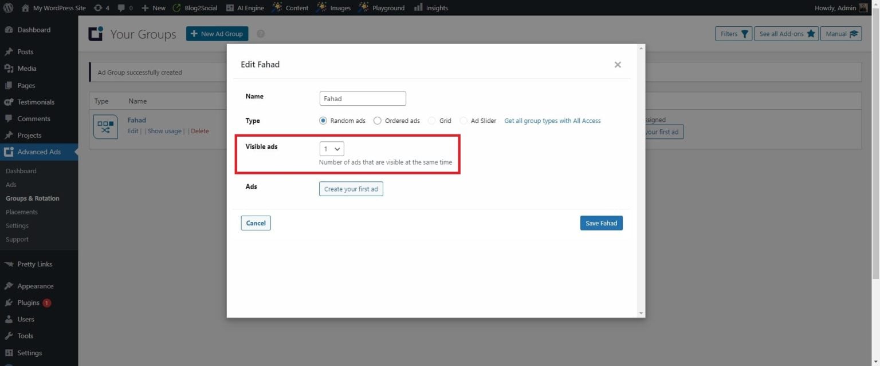880x366 pixels.
Task: Click the Insights bar-chart icon
Action: pos(419,7)
